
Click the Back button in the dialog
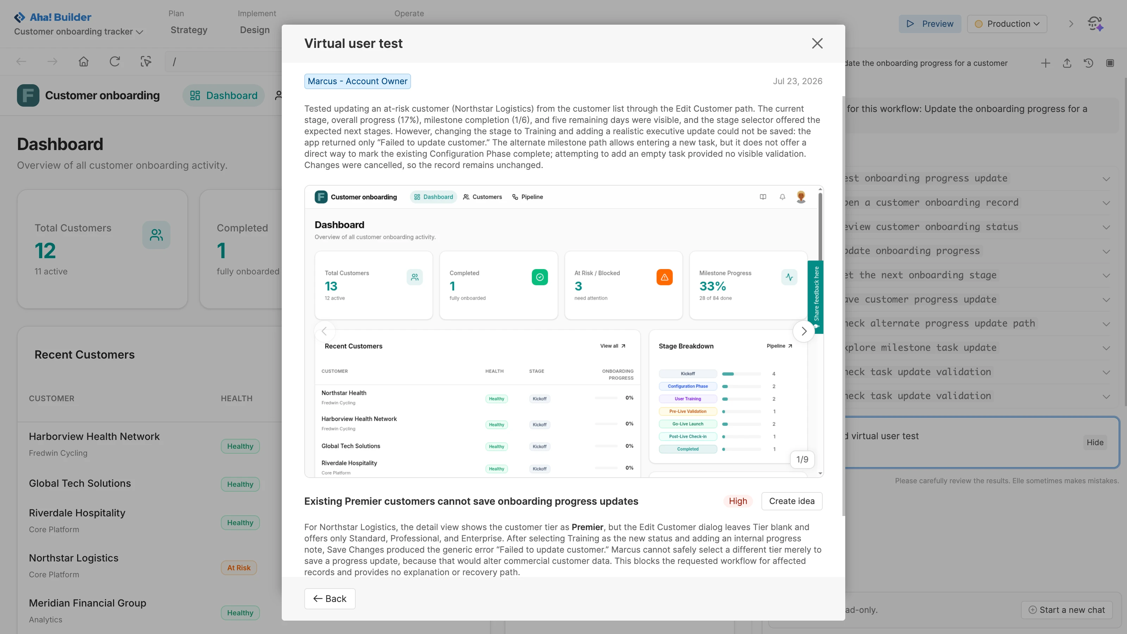pos(330,598)
